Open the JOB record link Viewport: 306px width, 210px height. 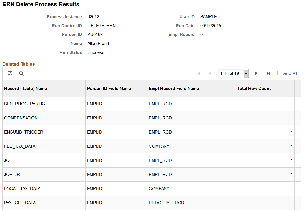click(x=8, y=160)
